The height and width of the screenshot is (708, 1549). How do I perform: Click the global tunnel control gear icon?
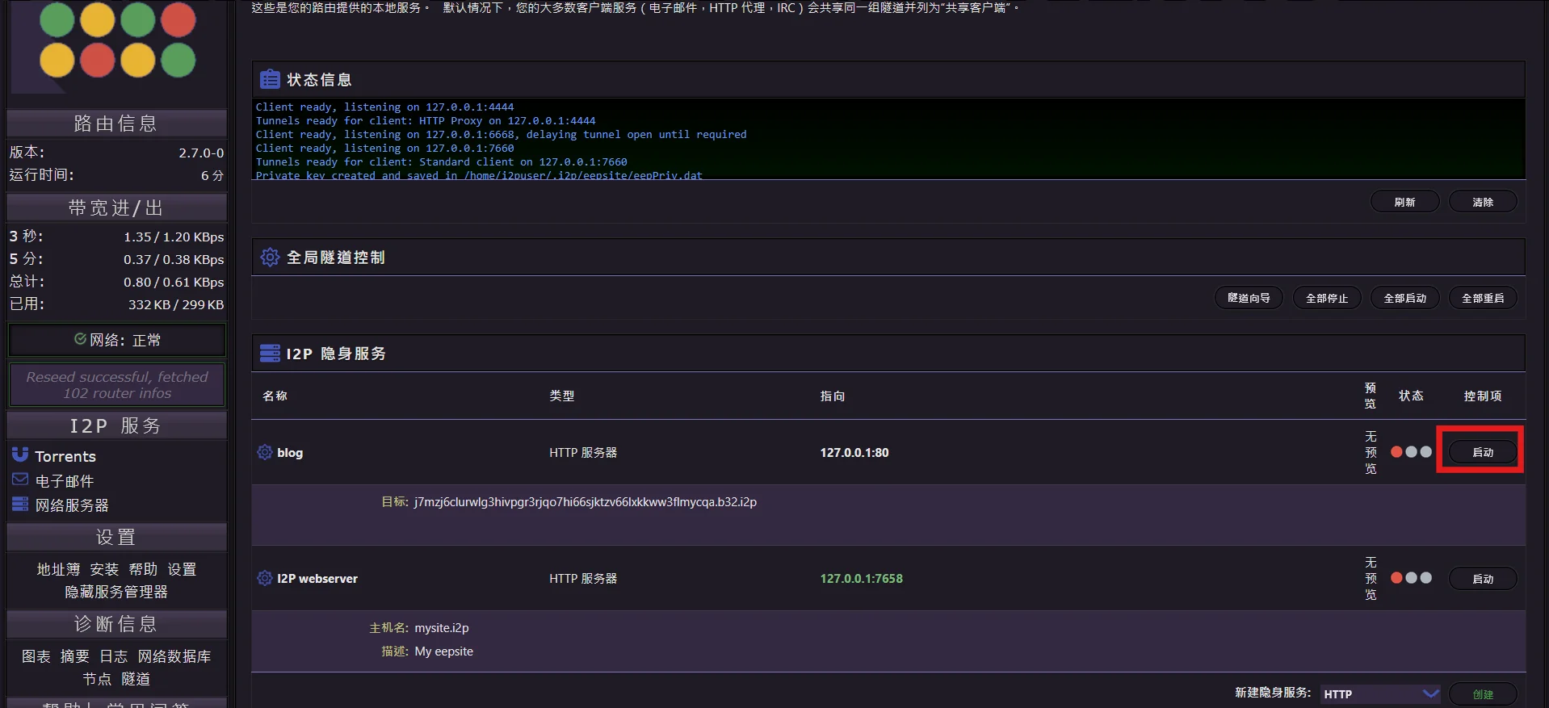(270, 257)
